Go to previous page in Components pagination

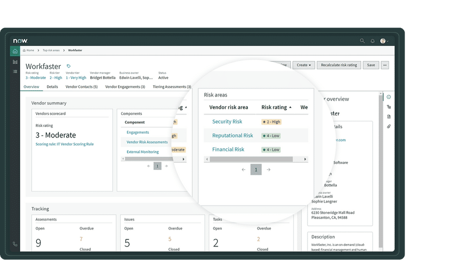click(x=149, y=166)
